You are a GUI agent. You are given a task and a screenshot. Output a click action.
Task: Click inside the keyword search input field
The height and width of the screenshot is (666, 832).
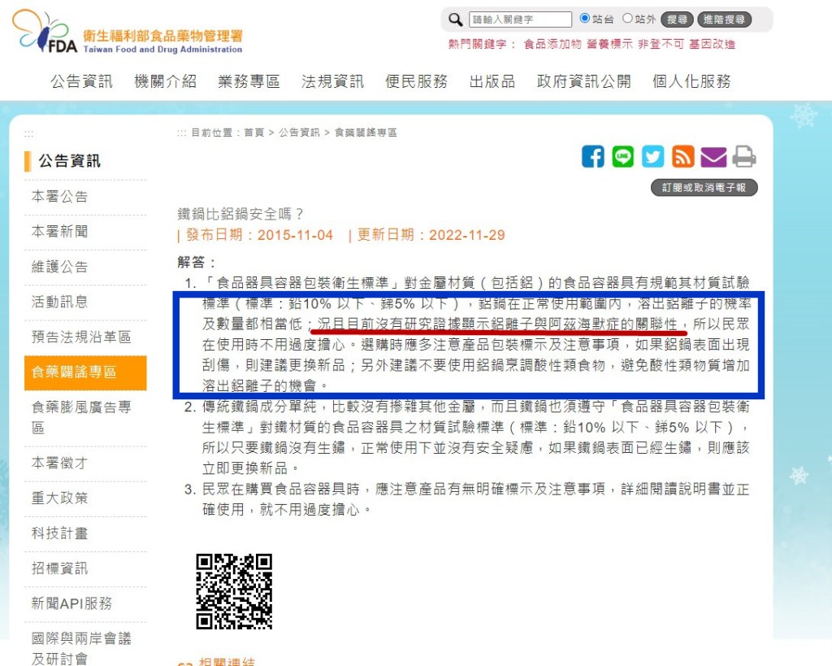[520, 18]
